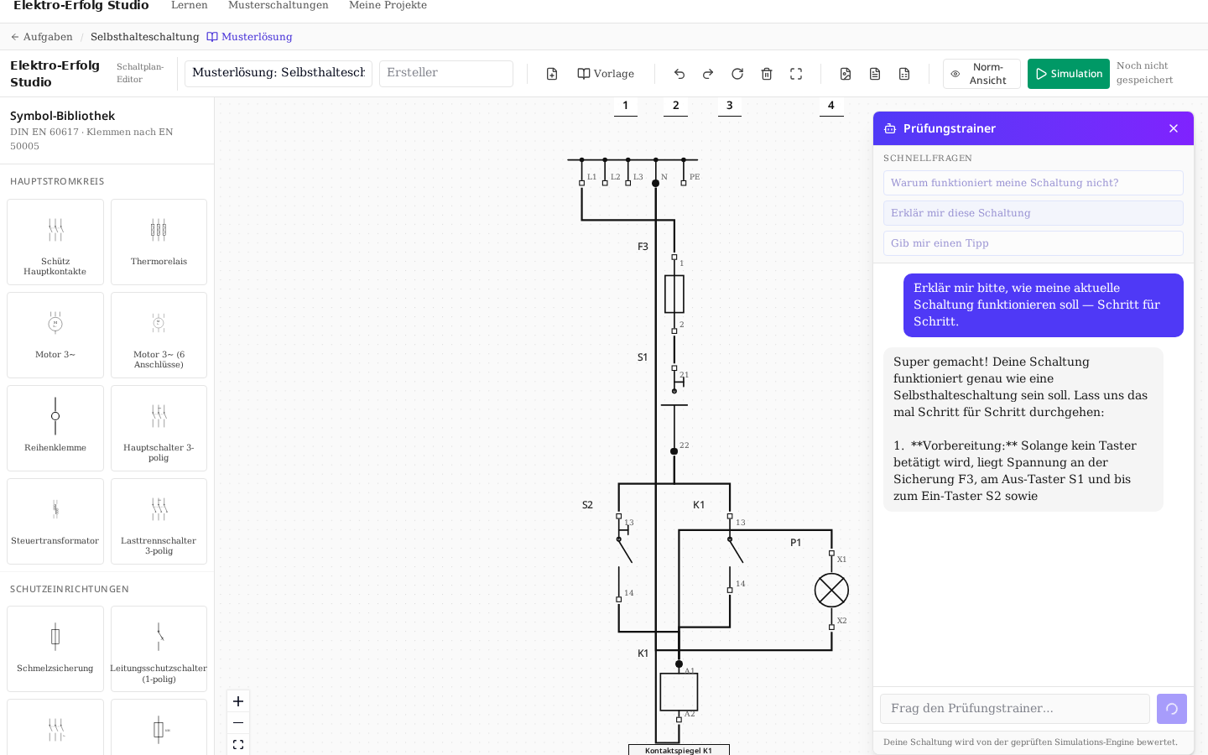Open Meine Projekte menu
1208x755 pixels.
(x=388, y=5)
